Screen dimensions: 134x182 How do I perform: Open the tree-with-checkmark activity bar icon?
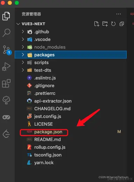[6, 100]
